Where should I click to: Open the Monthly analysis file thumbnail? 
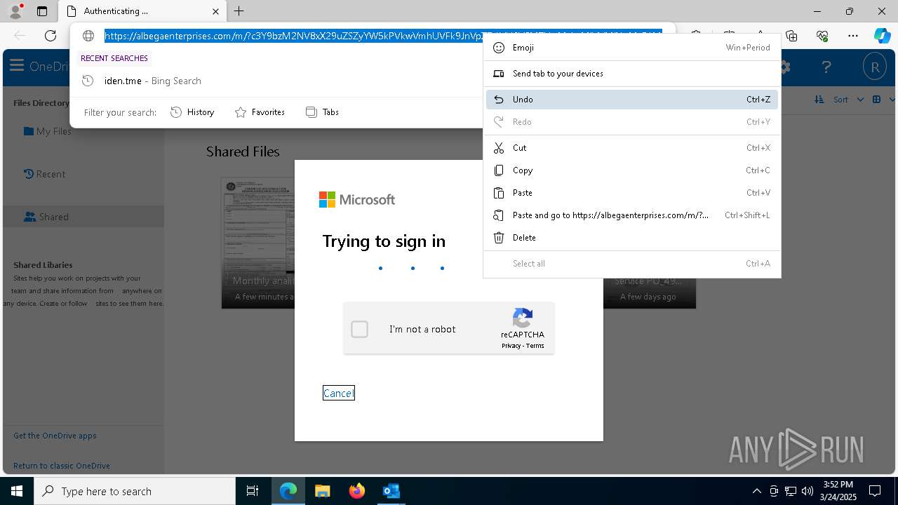258,243
